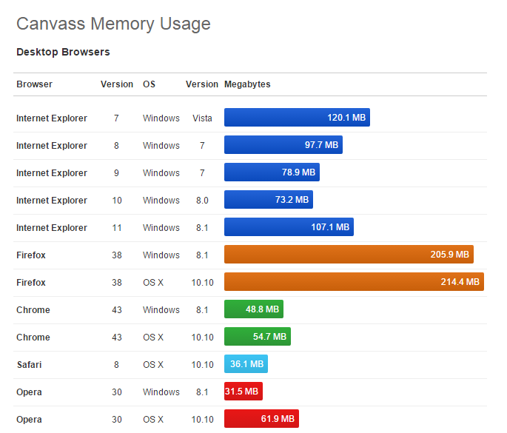Click the Canvass Memory Usage heading
507x433 pixels.
tap(113, 24)
